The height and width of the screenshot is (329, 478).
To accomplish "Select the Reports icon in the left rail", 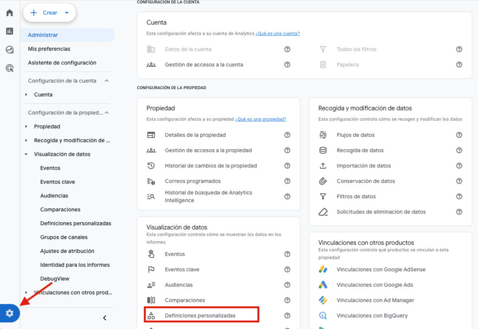I will coord(9,31).
